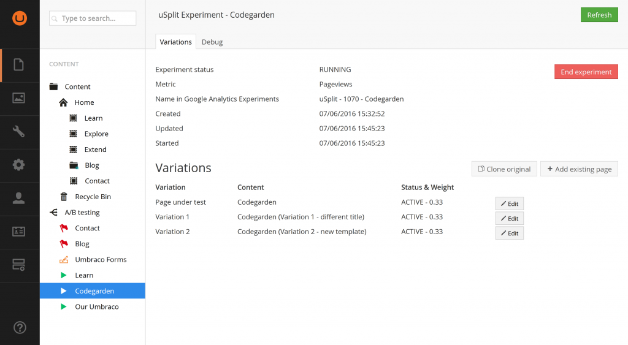
Task: Click Add existing page button
Action: [579, 169]
